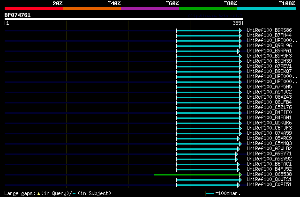Click the green ~80% identity legend segment

[x=208, y=8]
